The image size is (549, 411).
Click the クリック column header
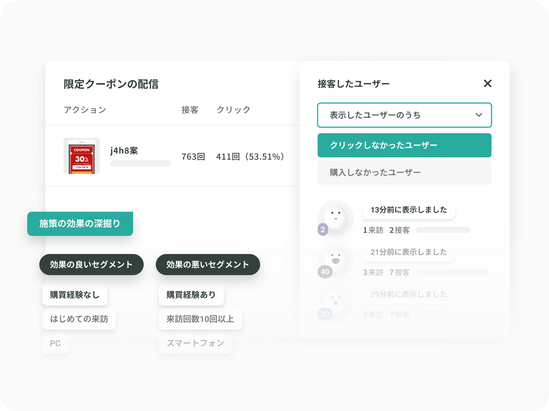click(x=234, y=110)
